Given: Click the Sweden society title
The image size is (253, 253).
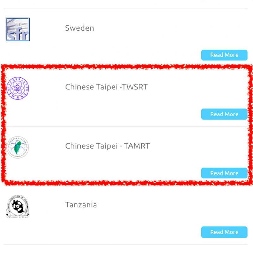Looking at the screenshot, I should tap(80, 28).
